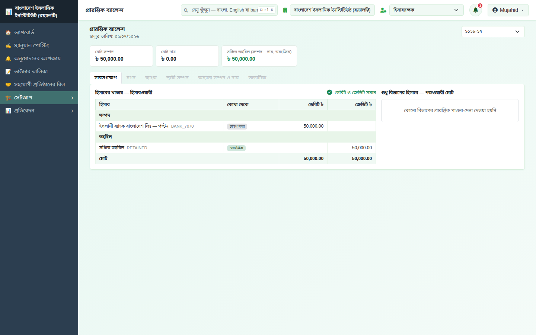
Task: Switch to the ব্যাংক tab
Action: coord(151,78)
